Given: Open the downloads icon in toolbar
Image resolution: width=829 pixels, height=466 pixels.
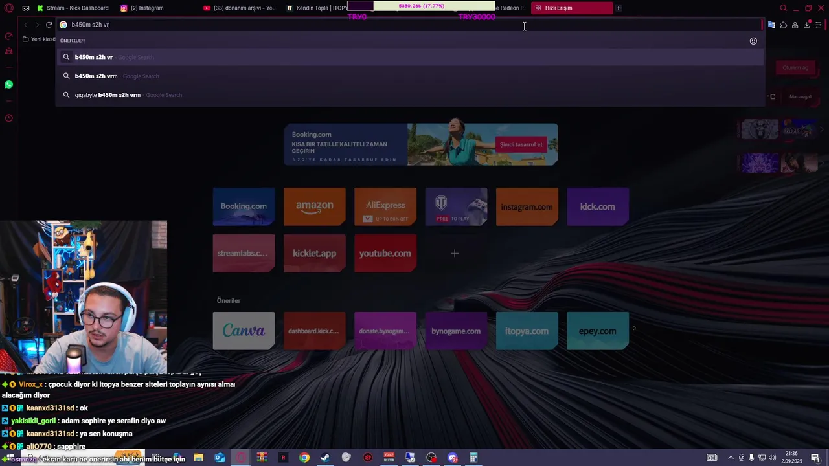Looking at the screenshot, I should [x=806, y=25].
